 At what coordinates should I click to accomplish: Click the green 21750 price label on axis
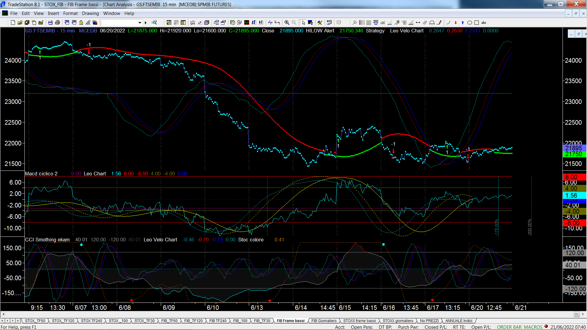coord(574,154)
